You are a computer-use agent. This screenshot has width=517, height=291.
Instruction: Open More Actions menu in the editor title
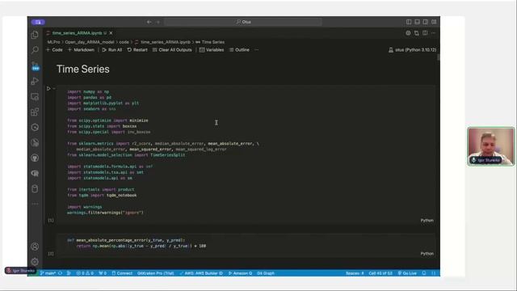tap(433, 33)
